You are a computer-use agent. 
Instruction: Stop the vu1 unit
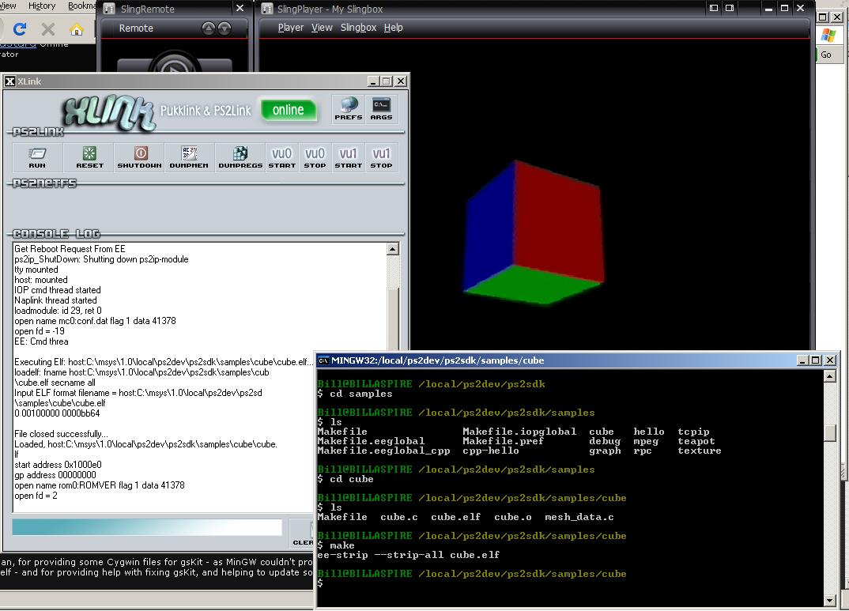point(381,157)
